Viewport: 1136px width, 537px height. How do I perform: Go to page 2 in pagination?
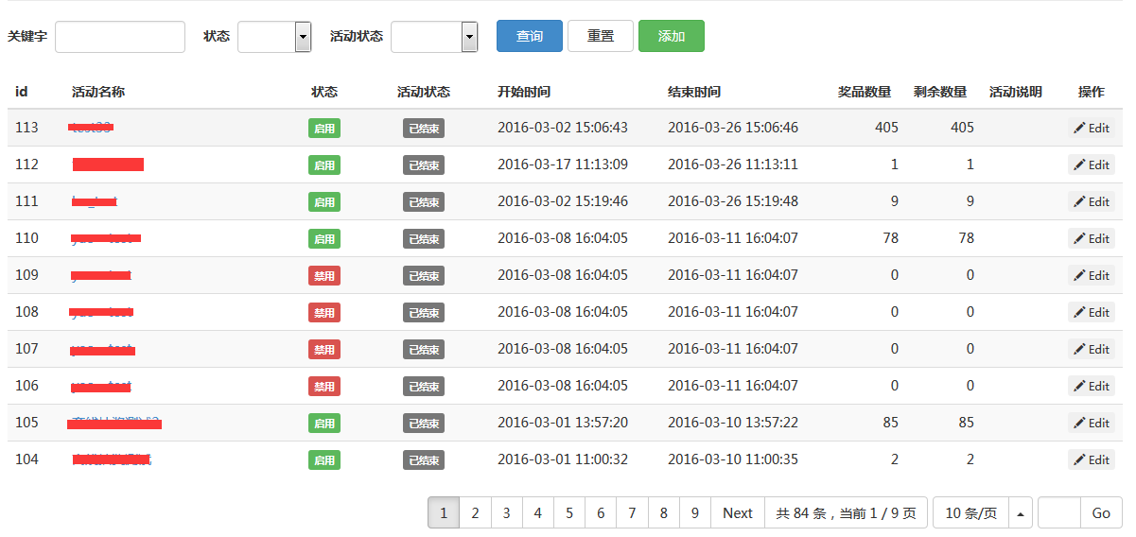coord(475,513)
